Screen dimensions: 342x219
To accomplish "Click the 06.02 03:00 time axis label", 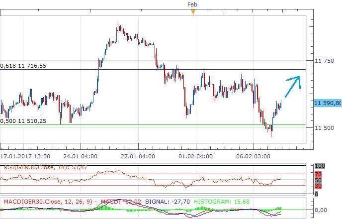I will coord(253,156).
